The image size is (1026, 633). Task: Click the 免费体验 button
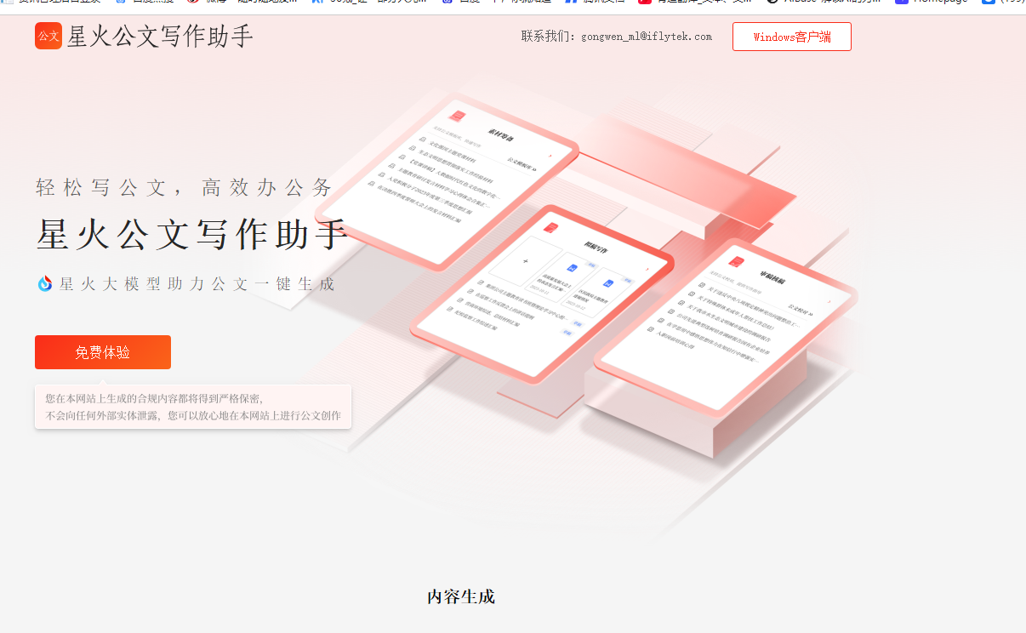tap(102, 351)
